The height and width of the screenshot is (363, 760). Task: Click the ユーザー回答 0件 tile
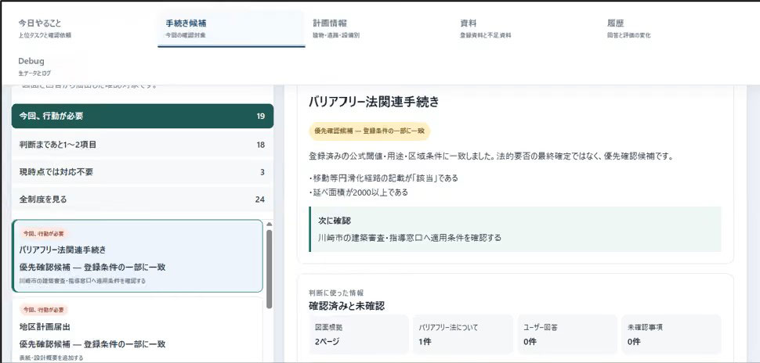567,334
